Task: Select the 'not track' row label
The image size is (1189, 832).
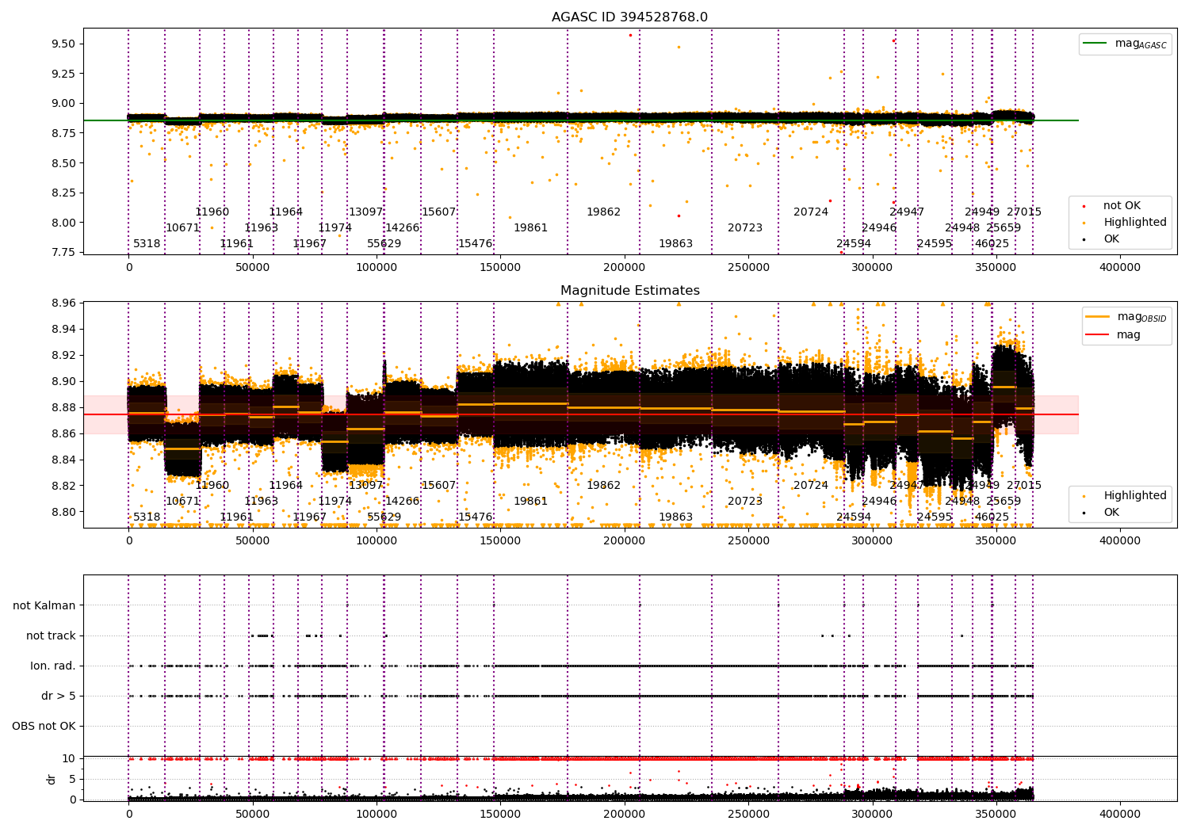Action: click(x=51, y=636)
